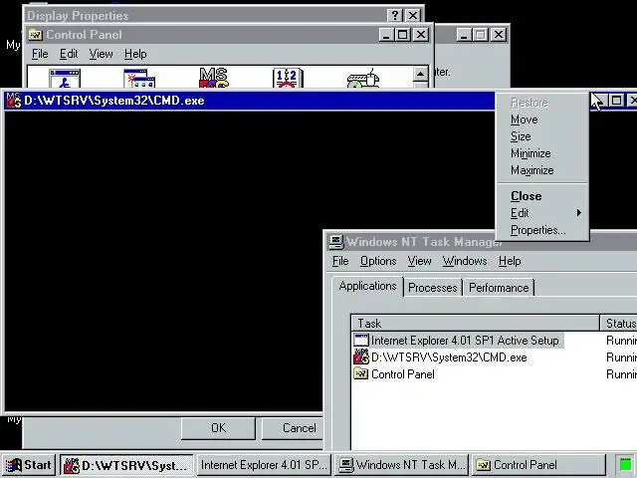The height and width of the screenshot is (478, 637).
Task: Switch to Control Panel taskbar button
Action: coord(538,465)
